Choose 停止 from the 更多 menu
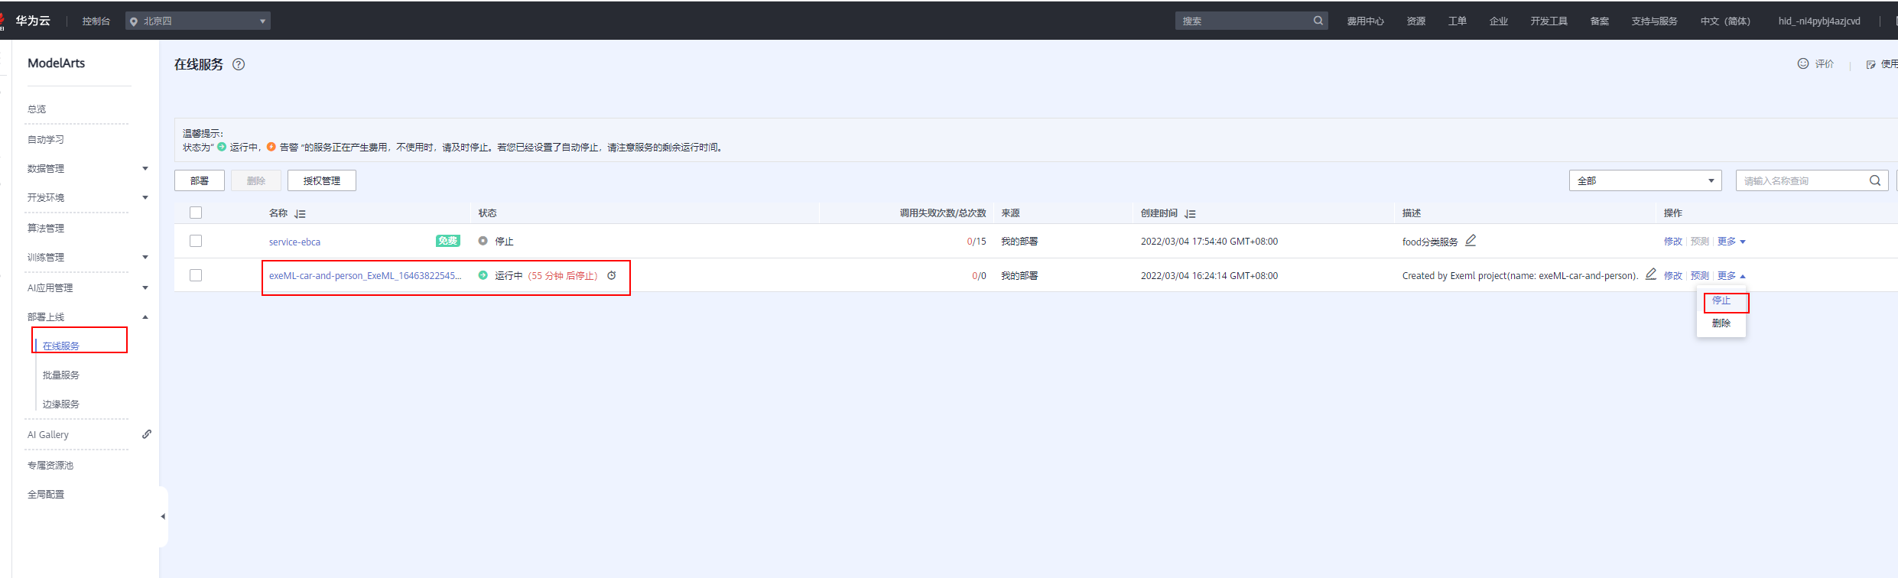Screen dimensions: 1898x578 pos(1721,300)
